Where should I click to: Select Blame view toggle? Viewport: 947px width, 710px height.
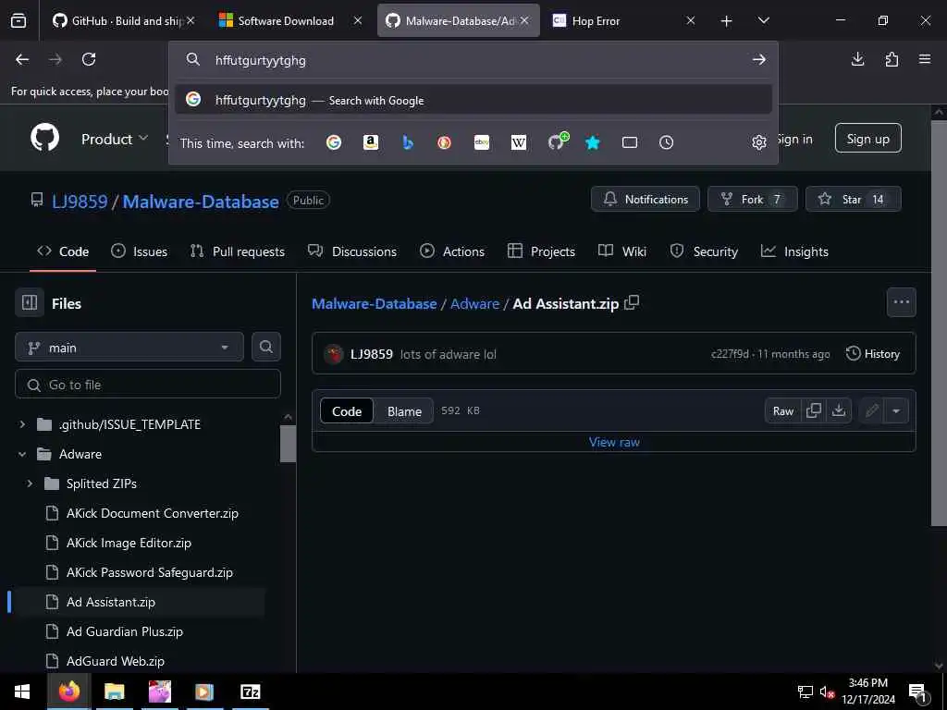(x=404, y=411)
